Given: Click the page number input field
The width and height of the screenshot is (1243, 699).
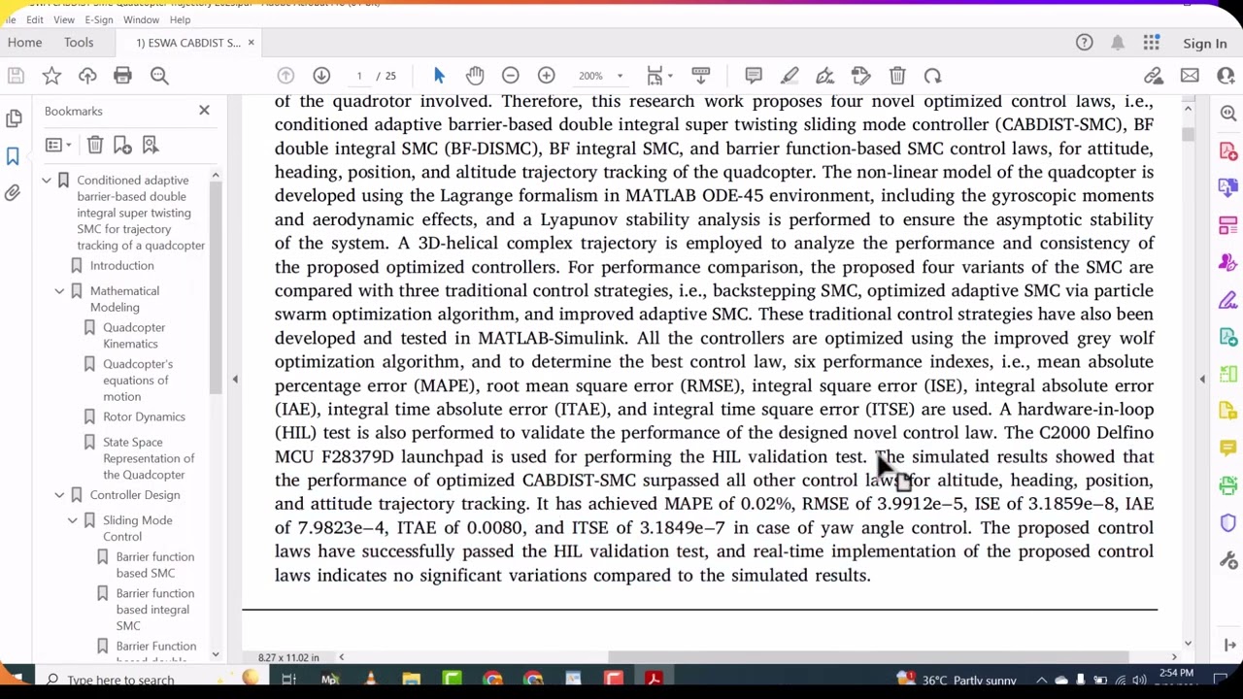Looking at the screenshot, I should (358, 76).
